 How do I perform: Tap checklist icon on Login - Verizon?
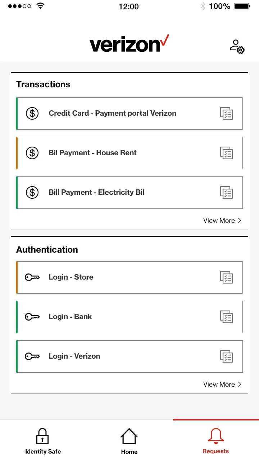click(227, 356)
